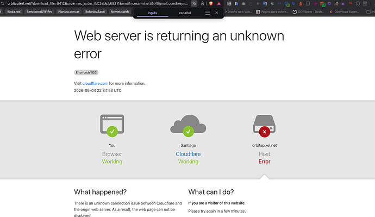This screenshot has width=375, height=217.
Task: Click the share icon in address bar
Action: pyautogui.click(x=202, y=4)
